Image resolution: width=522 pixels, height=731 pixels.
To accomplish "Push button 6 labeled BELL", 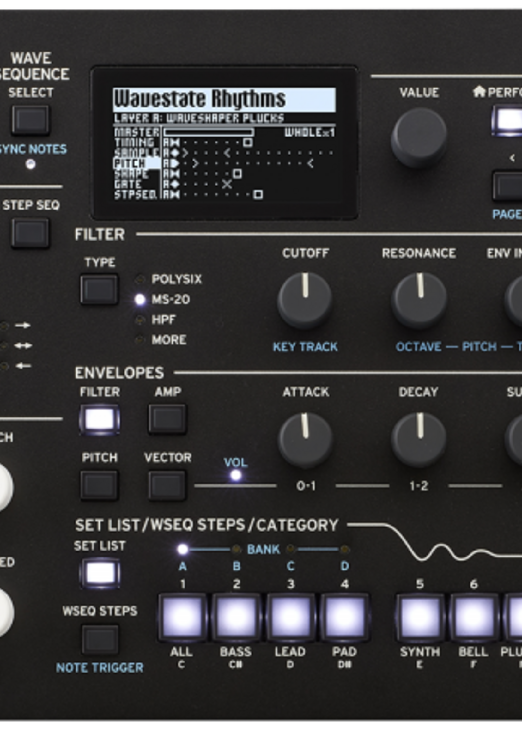I will pos(474,618).
